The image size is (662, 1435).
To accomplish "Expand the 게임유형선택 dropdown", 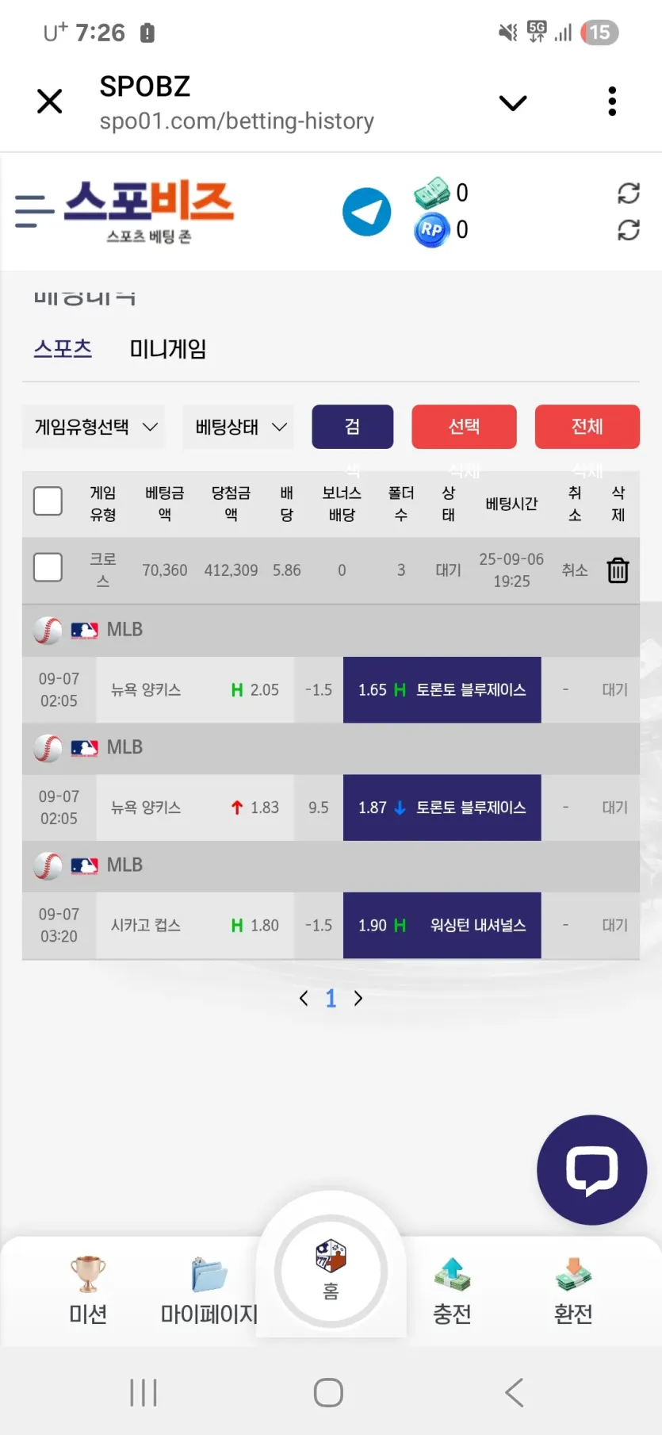I will pos(94,427).
